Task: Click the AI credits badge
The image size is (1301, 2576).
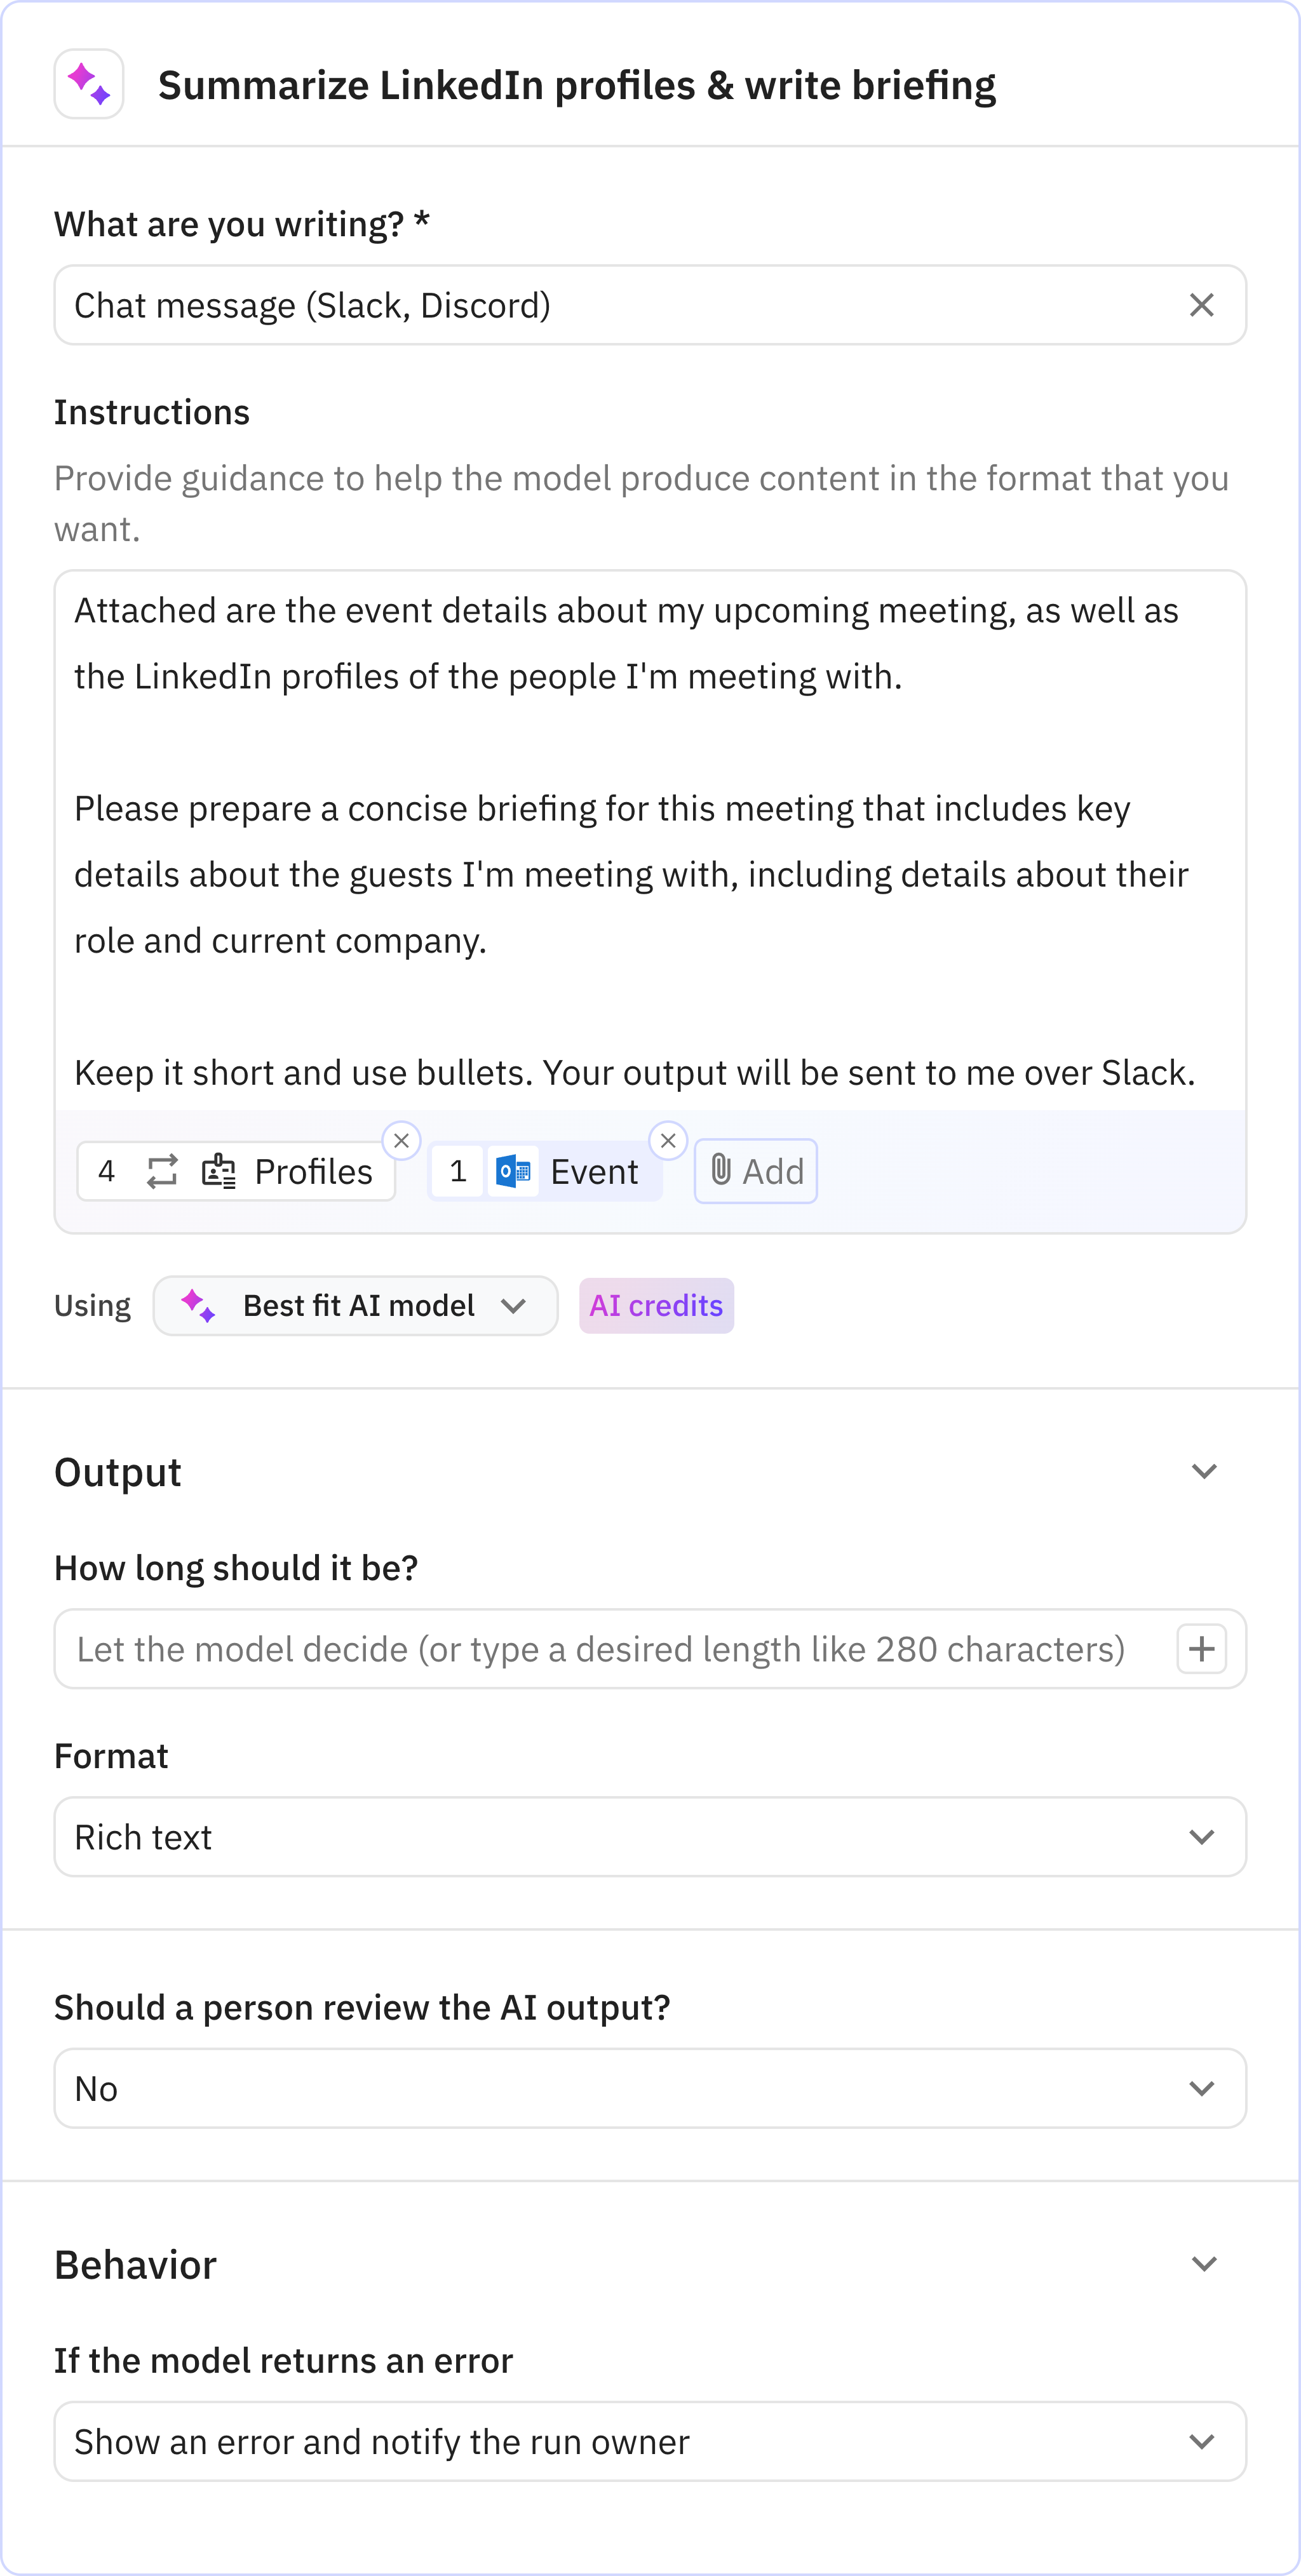Action: pos(656,1306)
